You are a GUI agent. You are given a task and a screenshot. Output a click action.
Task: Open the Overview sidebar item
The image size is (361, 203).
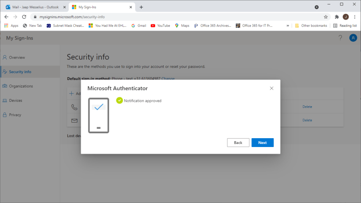[17, 57]
